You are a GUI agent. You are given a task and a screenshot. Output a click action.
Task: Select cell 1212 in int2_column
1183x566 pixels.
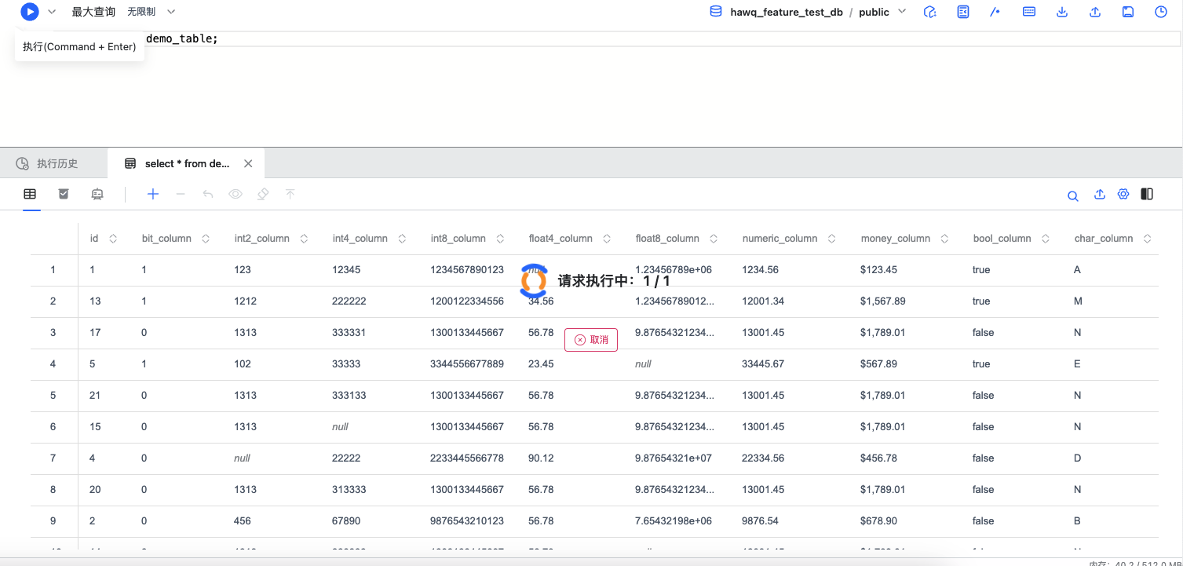pos(245,301)
